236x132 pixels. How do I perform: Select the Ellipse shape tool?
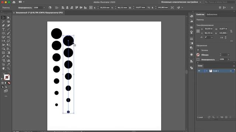(3, 33)
